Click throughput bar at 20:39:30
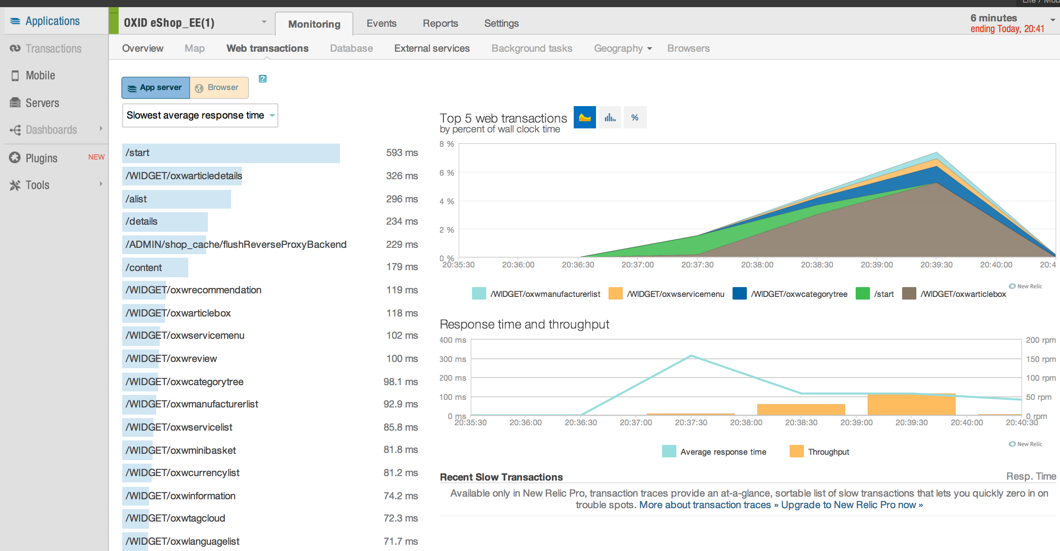This screenshot has width=1060, height=551. pos(911,404)
